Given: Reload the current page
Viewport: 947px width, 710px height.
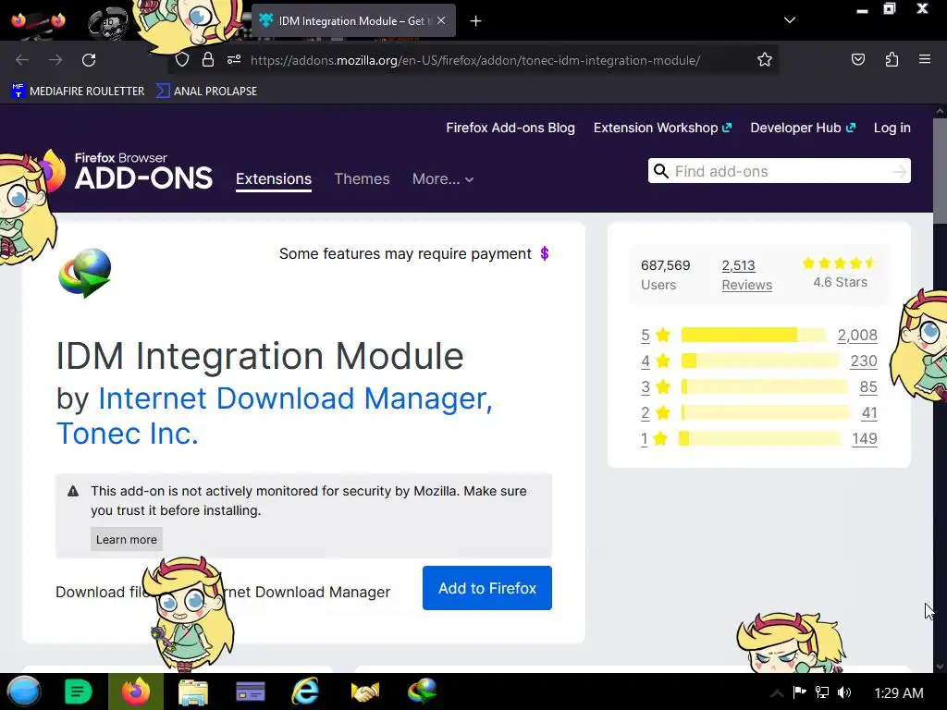Looking at the screenshot, I should click(x=89, y=60).
